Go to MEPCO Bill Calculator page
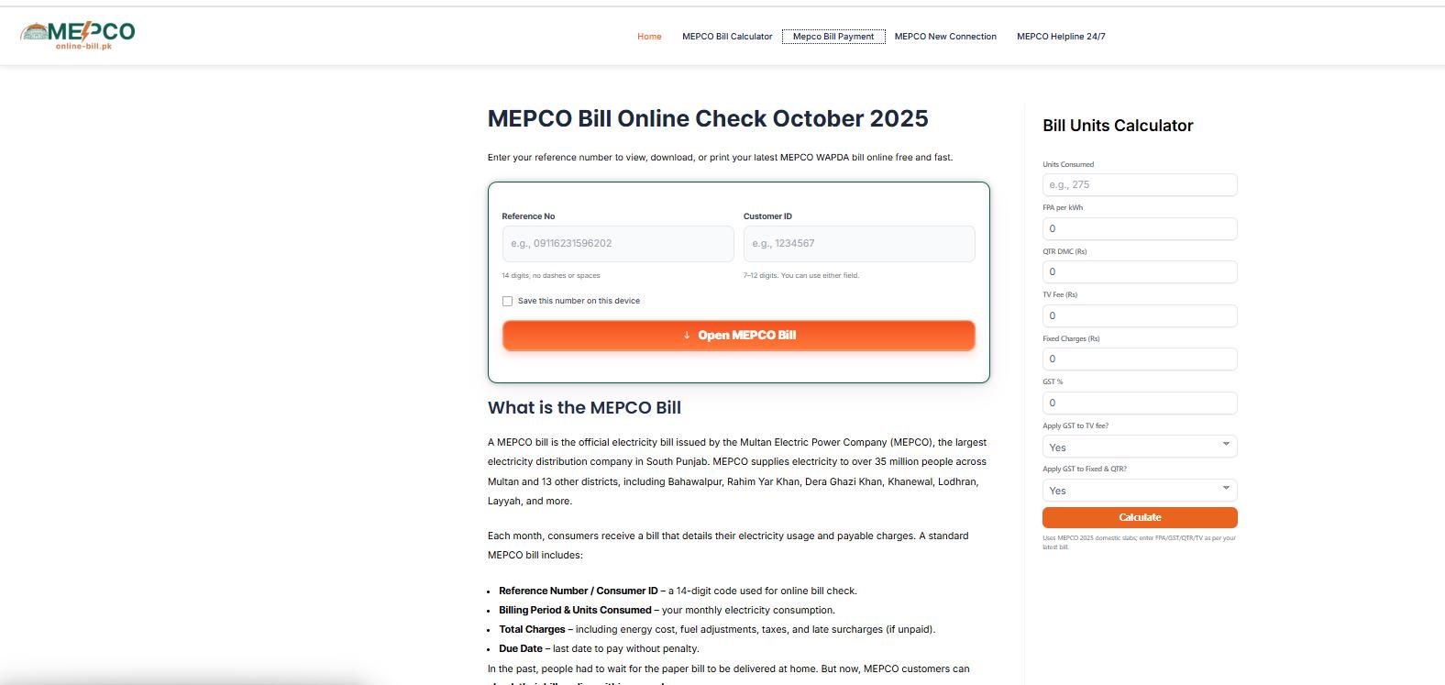The width and height of the screenshot is (1445, 685). tap(727, 37)
